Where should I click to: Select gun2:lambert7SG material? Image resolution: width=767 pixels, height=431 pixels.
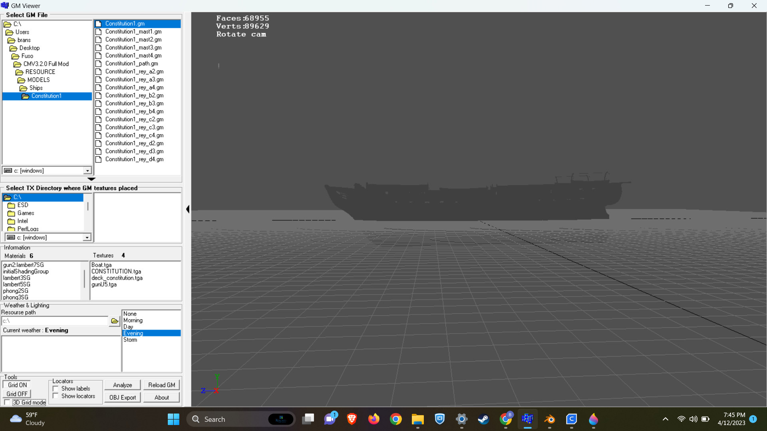point(24,265)
